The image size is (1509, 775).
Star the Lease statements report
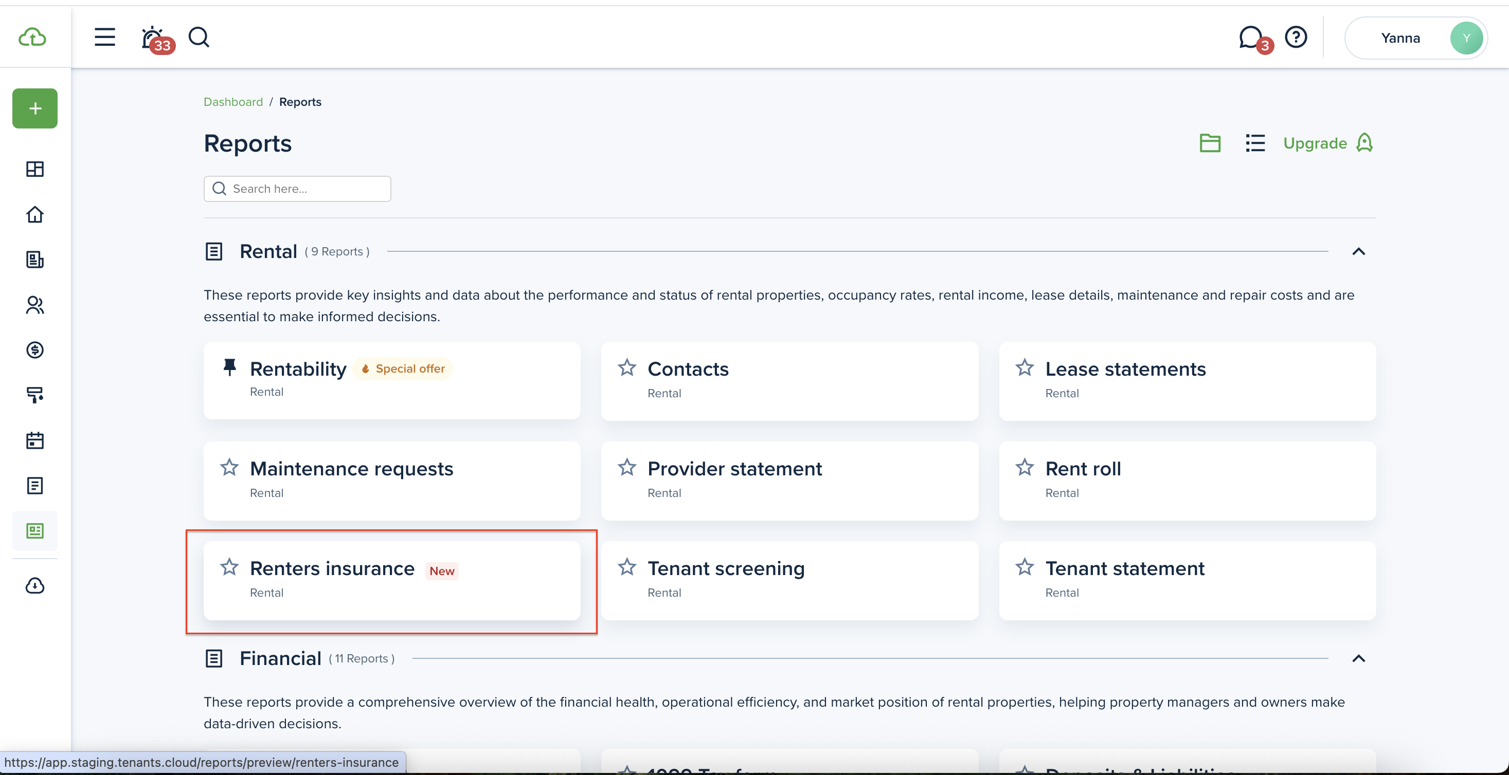coord(1025,367)
